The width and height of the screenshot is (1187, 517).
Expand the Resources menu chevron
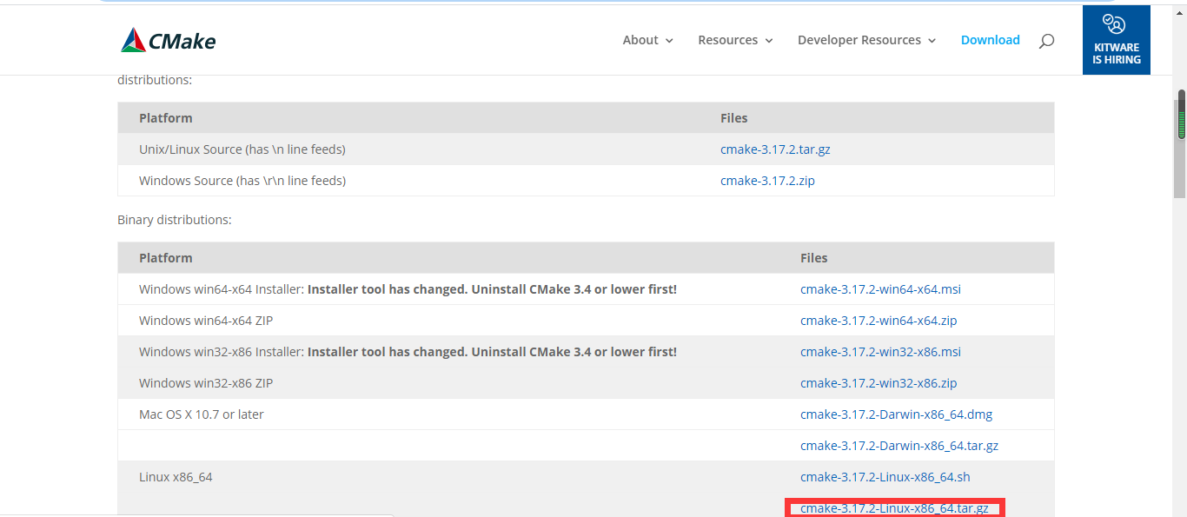coord(768,41)
